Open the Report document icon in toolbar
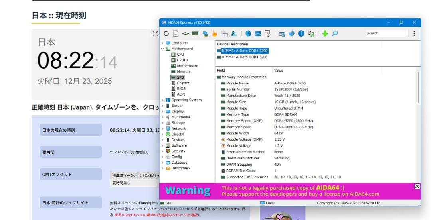This screenshot has width=431, height=220. coord(176,33)
